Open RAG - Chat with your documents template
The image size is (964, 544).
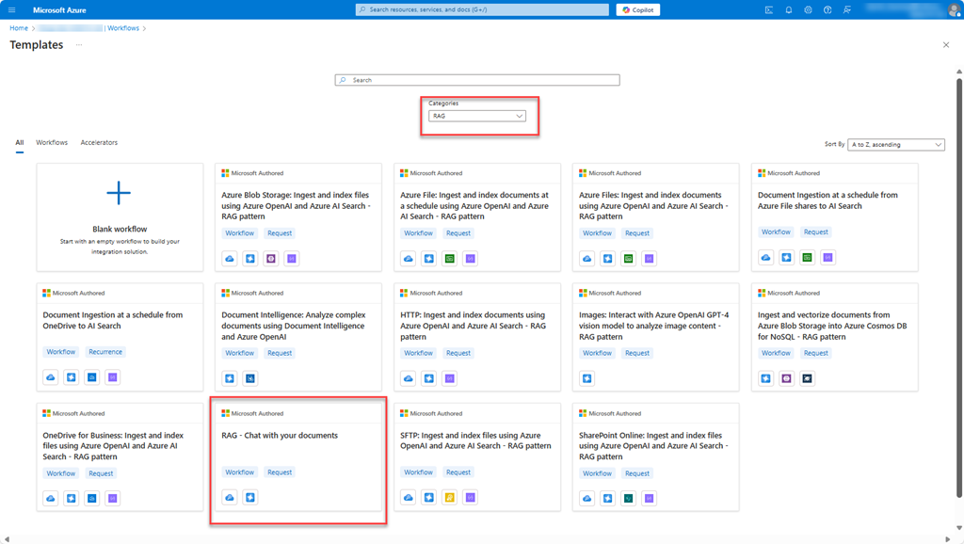[280, 436]
